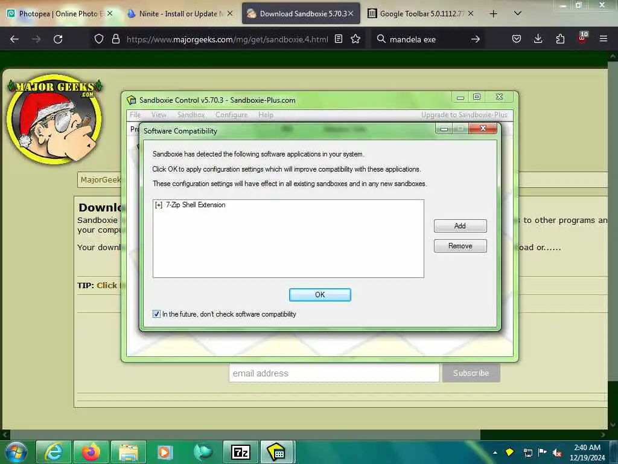Open the Firefox hamburger menu

coord(604,39)
